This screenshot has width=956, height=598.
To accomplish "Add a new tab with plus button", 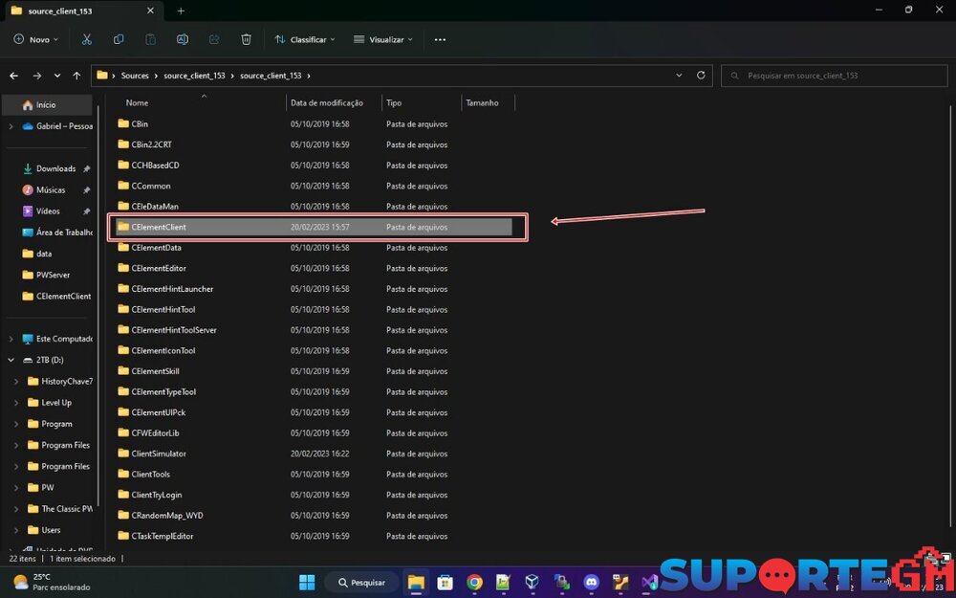I will pos(181,11).
